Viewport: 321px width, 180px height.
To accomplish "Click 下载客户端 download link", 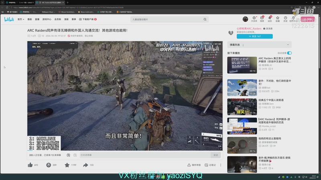I will (88, 19).
